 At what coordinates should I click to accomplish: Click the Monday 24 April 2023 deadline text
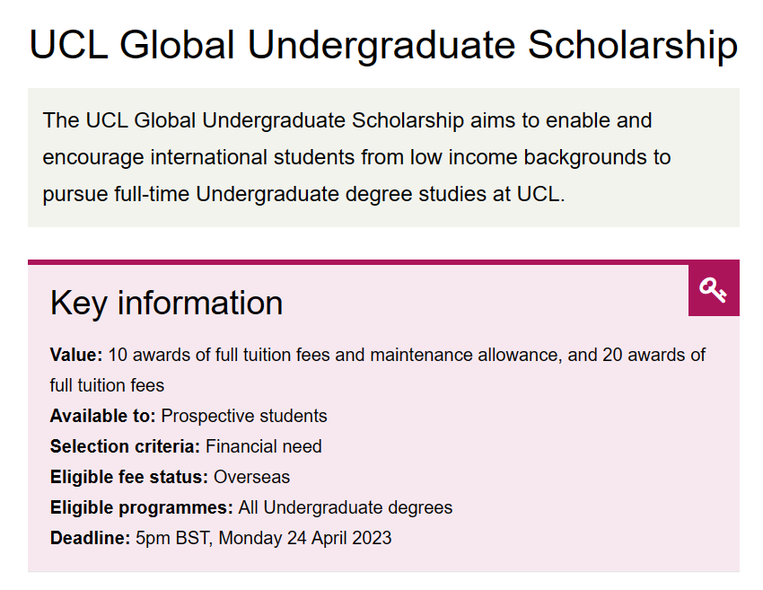pos(305,538)
